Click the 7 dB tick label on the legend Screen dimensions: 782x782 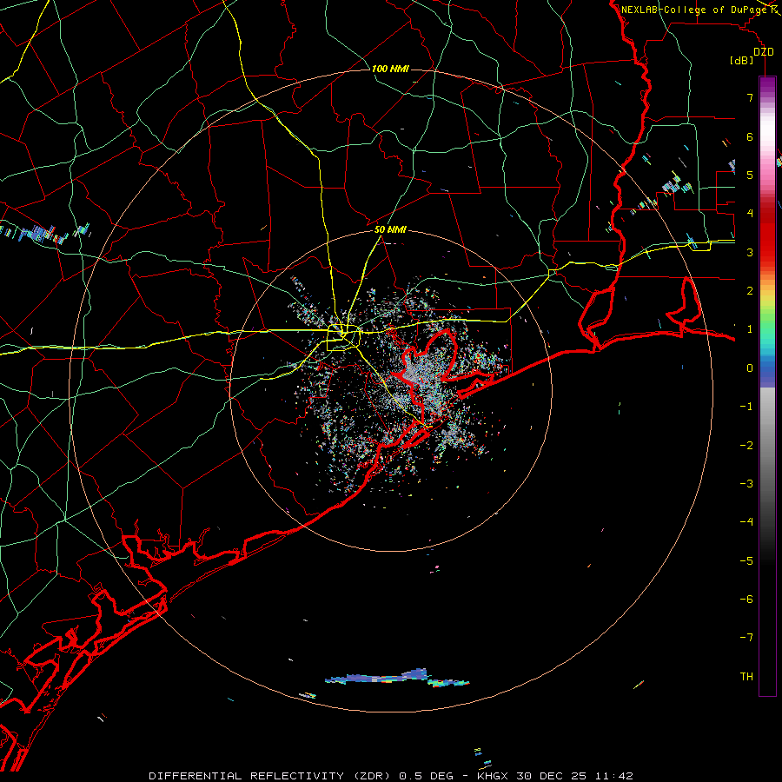point(750,97)
